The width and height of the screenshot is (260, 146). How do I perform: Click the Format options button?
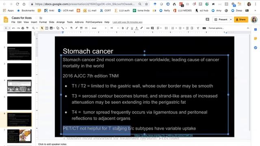click(216, 28)
